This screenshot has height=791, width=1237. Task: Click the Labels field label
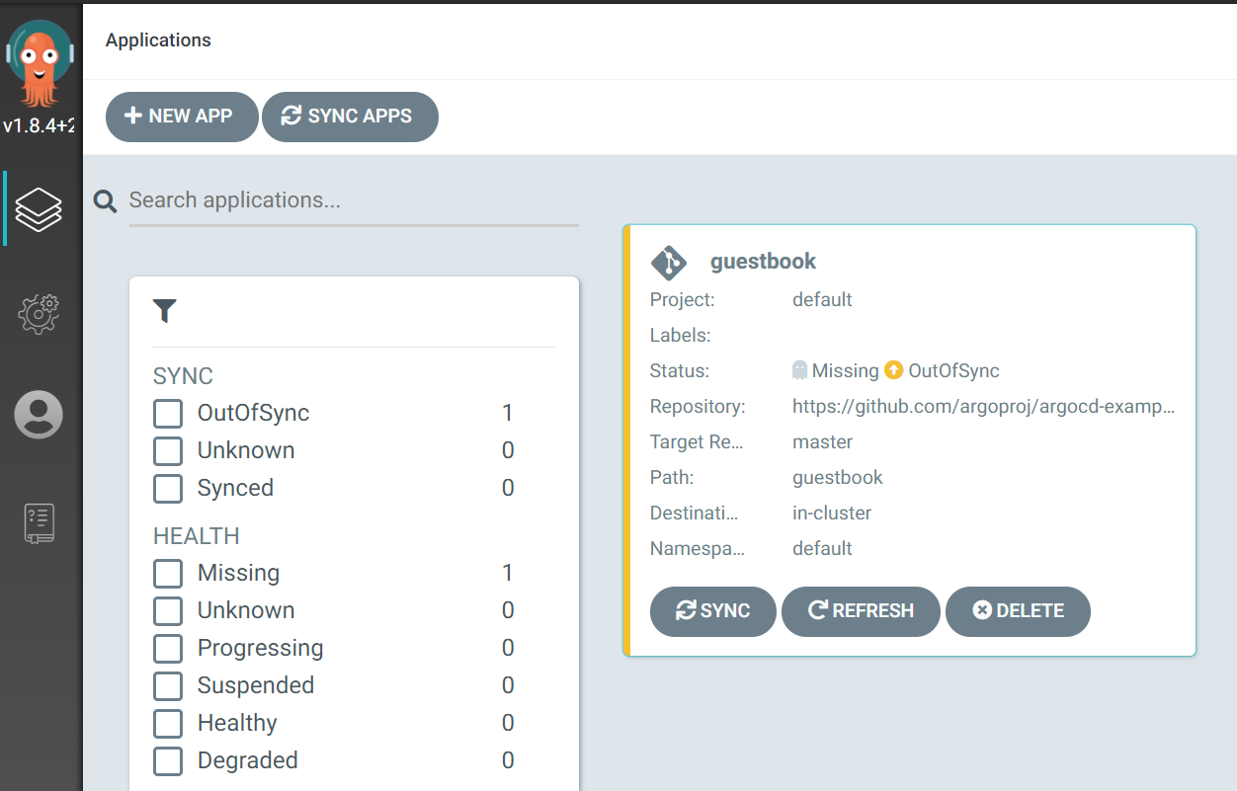pyautogui.click(x=681, y=335)
